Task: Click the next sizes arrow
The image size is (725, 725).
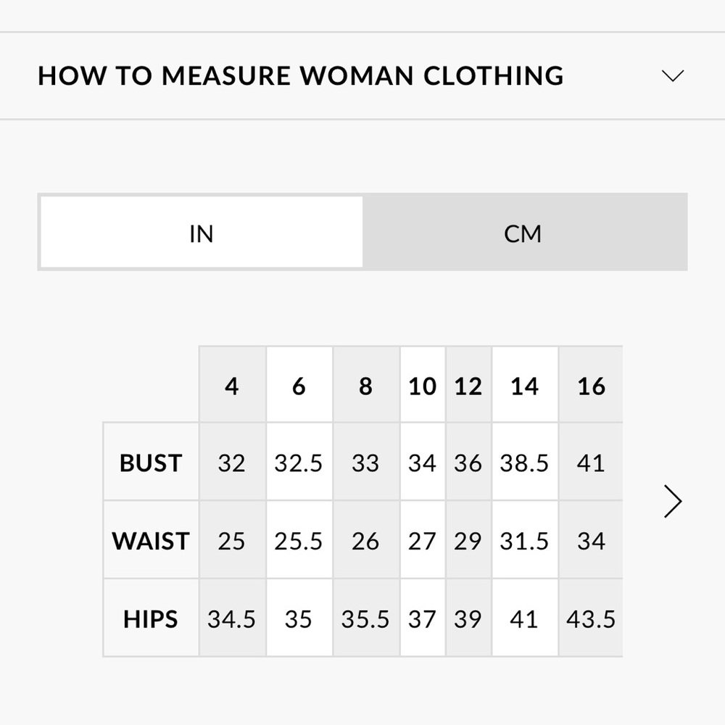Action: coord(673,502)
